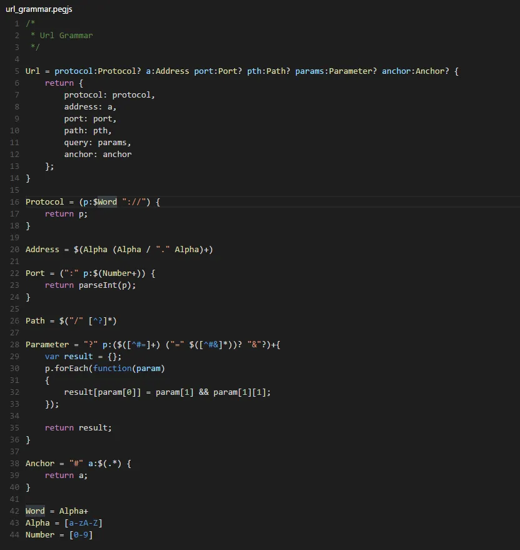
Task: Click line number 5 in the gutter
Action: [x=16, y=71]
